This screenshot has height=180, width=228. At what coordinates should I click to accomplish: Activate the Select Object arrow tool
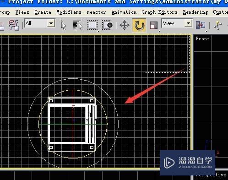coord(63,25)
